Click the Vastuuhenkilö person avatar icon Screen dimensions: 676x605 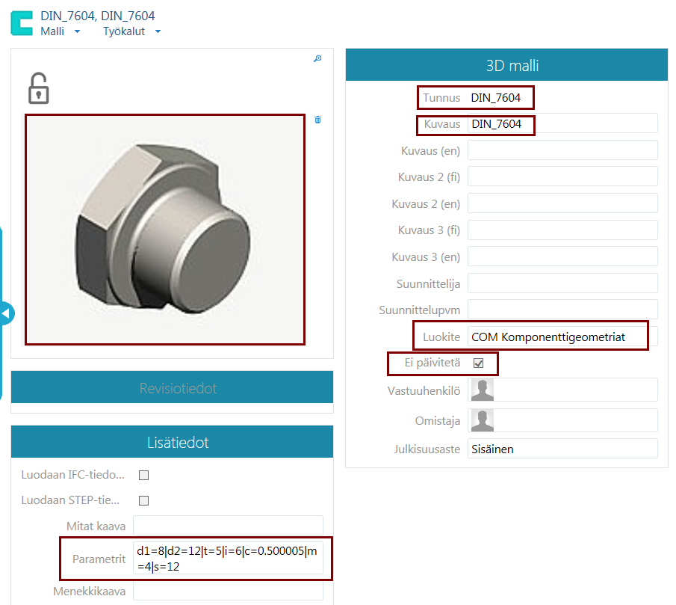[481, 390]
